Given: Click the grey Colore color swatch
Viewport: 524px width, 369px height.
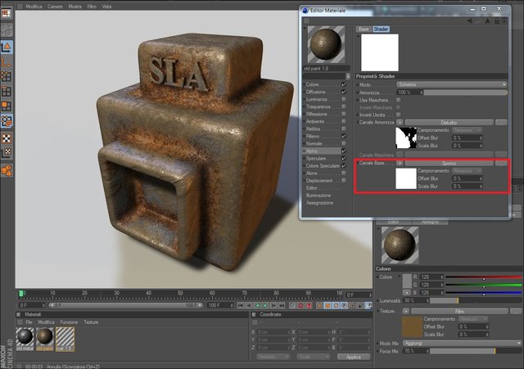Looking at the screenshot, I should pyautogui.click(x=407, y=281).
